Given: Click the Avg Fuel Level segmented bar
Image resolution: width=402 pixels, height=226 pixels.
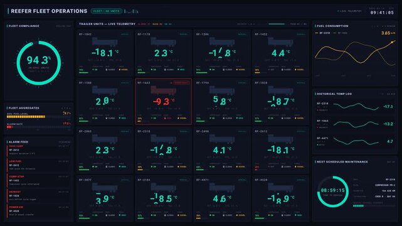Looking at the screenshot, I should pos(38,117).
